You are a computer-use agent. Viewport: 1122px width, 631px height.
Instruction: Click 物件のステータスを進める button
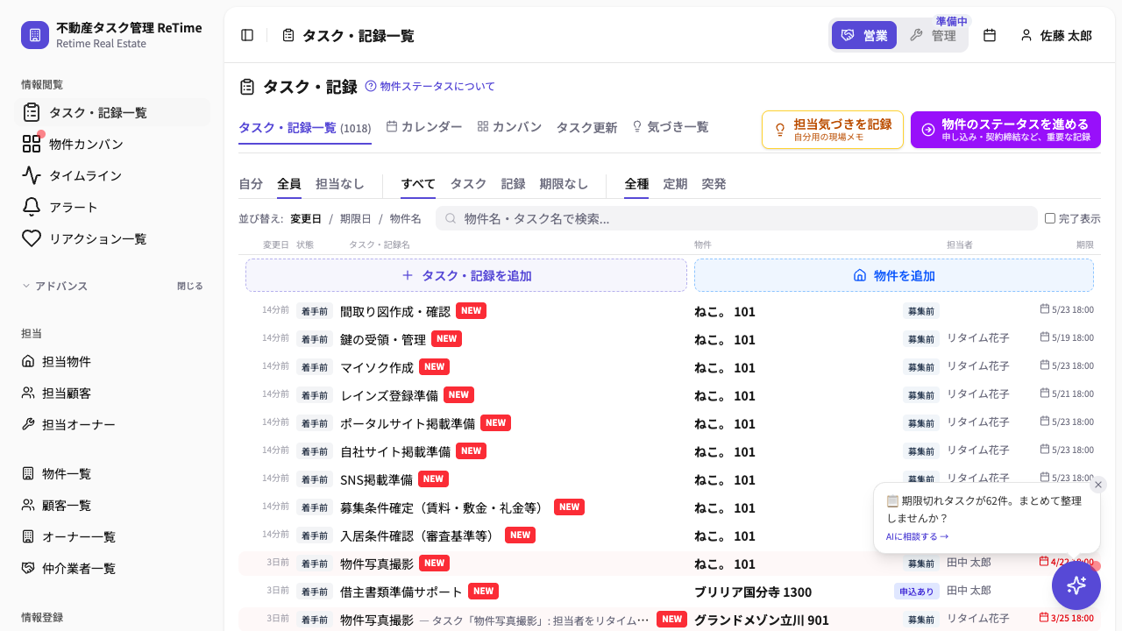pos(1005,130)
